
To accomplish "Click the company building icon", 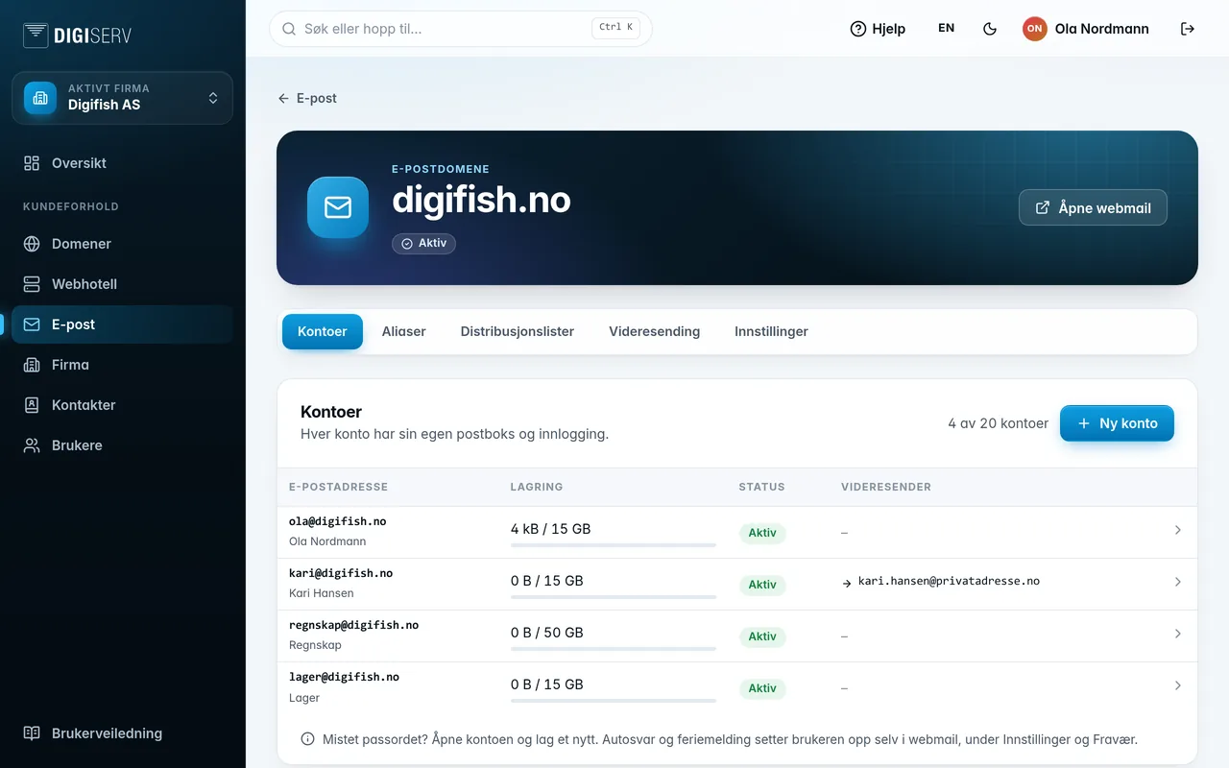I will 40,98.
